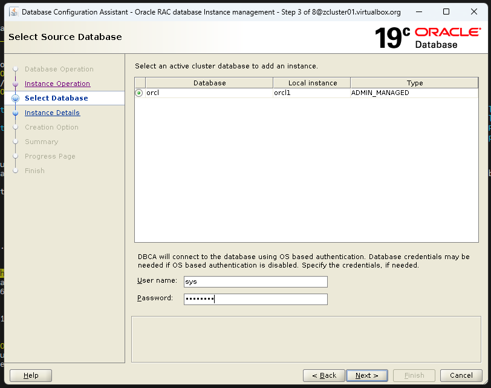Click the orcl1 local instance cell
491x388 pixels.
click(x=312, y=93)
